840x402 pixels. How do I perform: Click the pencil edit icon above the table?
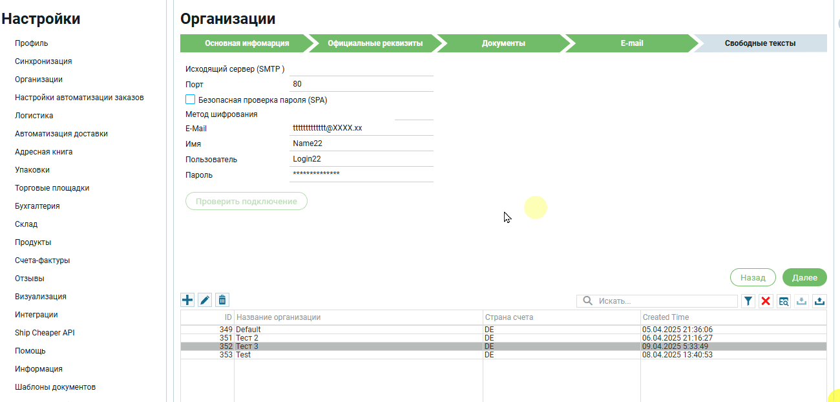point(205,300)
